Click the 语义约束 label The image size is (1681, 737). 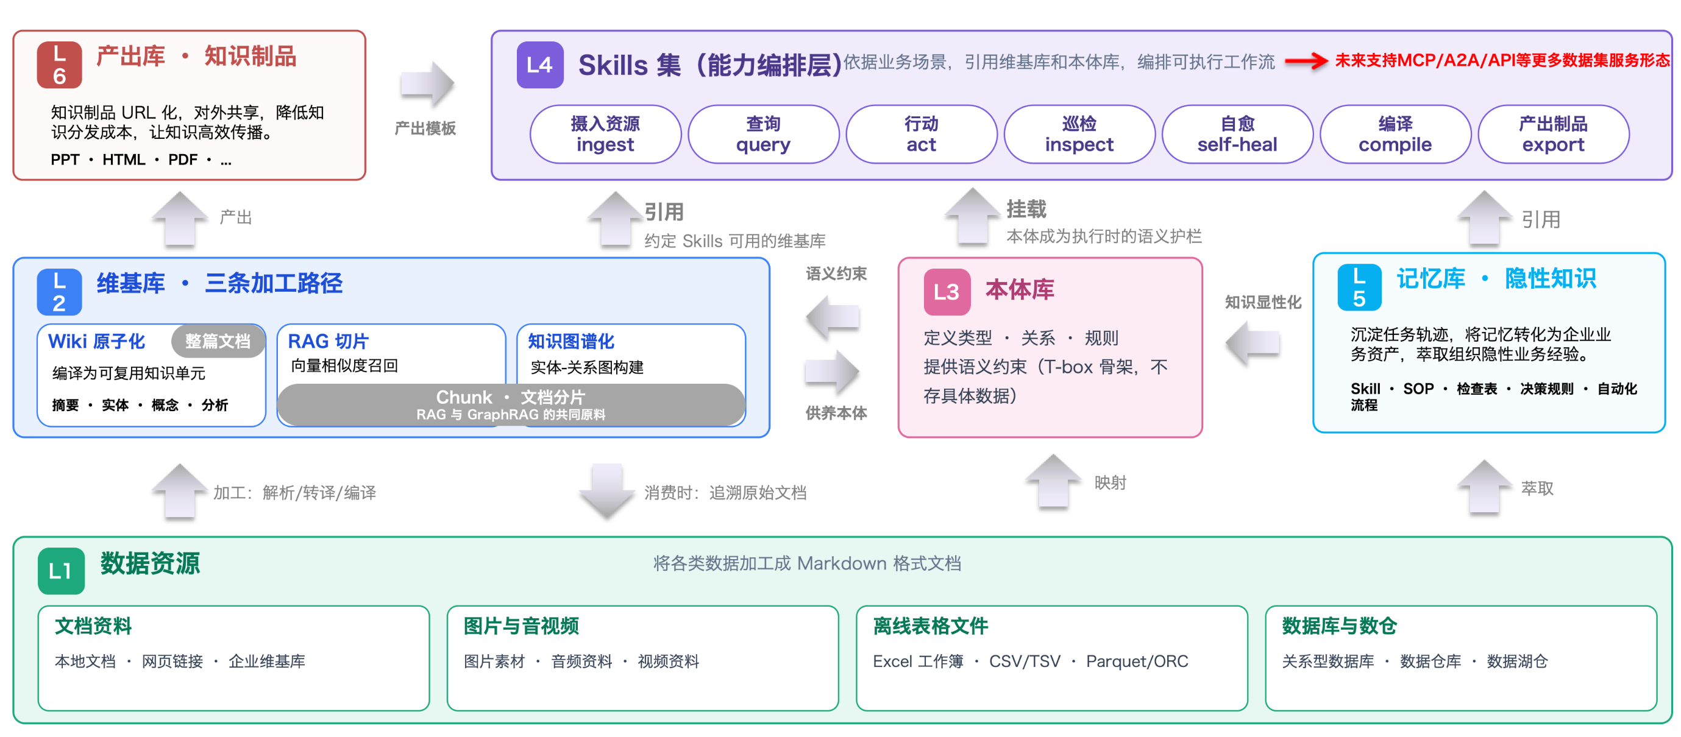coord(836,273)
